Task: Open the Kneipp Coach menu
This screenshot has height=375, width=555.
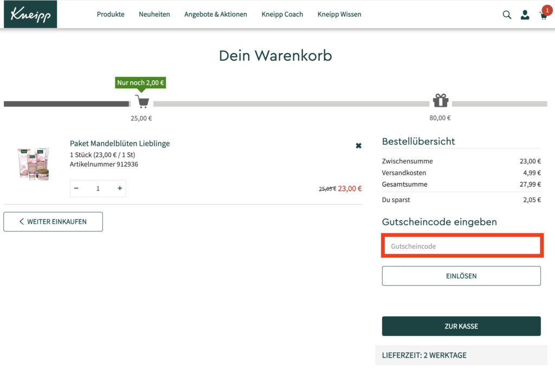Action: click(x=282, y=15)
